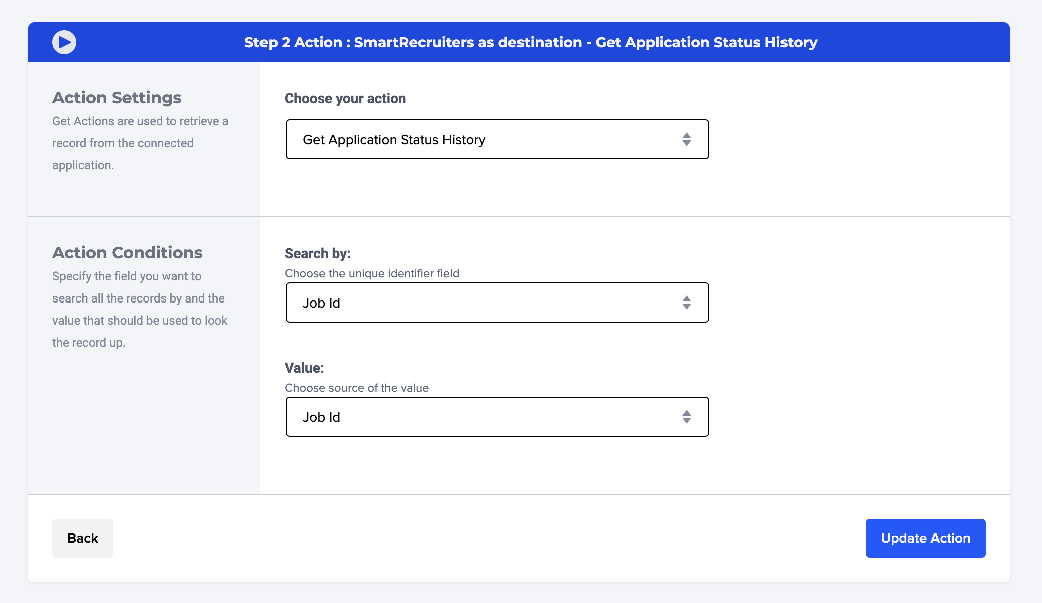Click the Get Actions description text
This screenshot has width=1042, height=603.
coord(140,143)
